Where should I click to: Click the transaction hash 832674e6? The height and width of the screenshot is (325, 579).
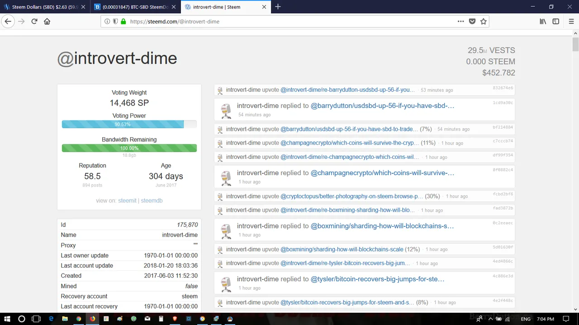[503, 88]
